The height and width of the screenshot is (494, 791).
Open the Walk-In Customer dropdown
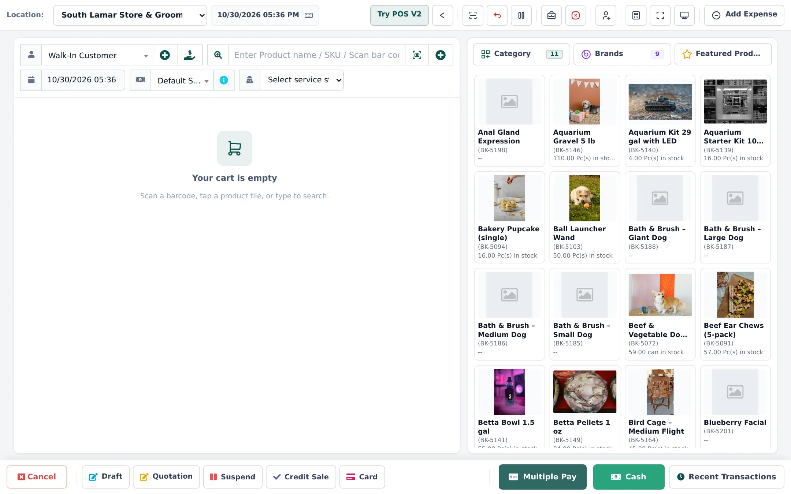97,55
